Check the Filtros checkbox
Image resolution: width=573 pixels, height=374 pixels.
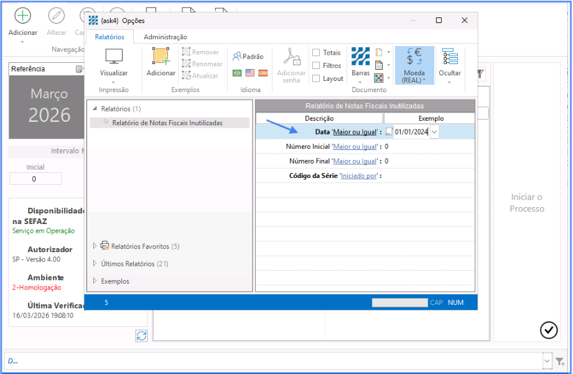click(316, 65)
